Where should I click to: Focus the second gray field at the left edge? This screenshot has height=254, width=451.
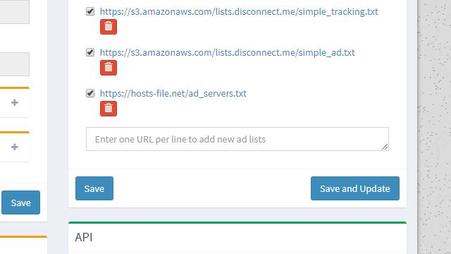click(14, 64)
